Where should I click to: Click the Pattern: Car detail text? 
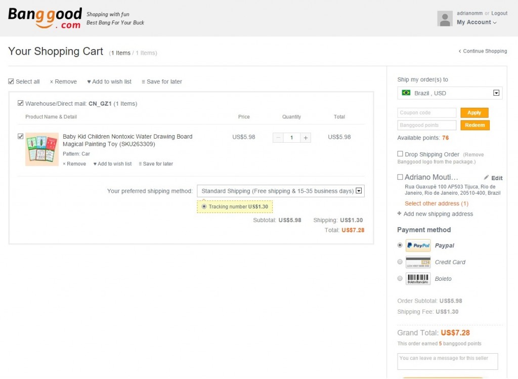coord(76,154)
